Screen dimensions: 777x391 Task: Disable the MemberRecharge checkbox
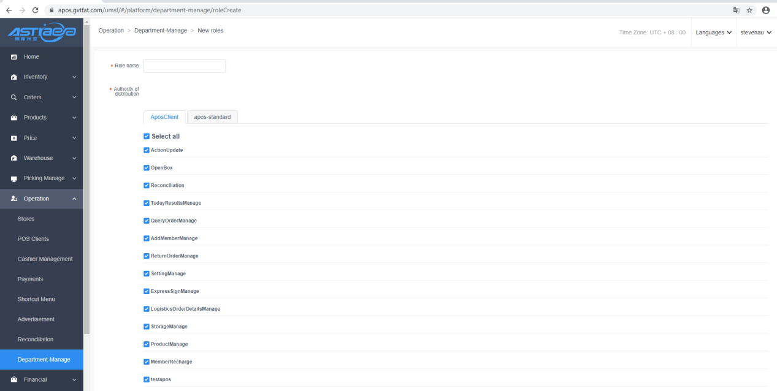click(147, 362)
